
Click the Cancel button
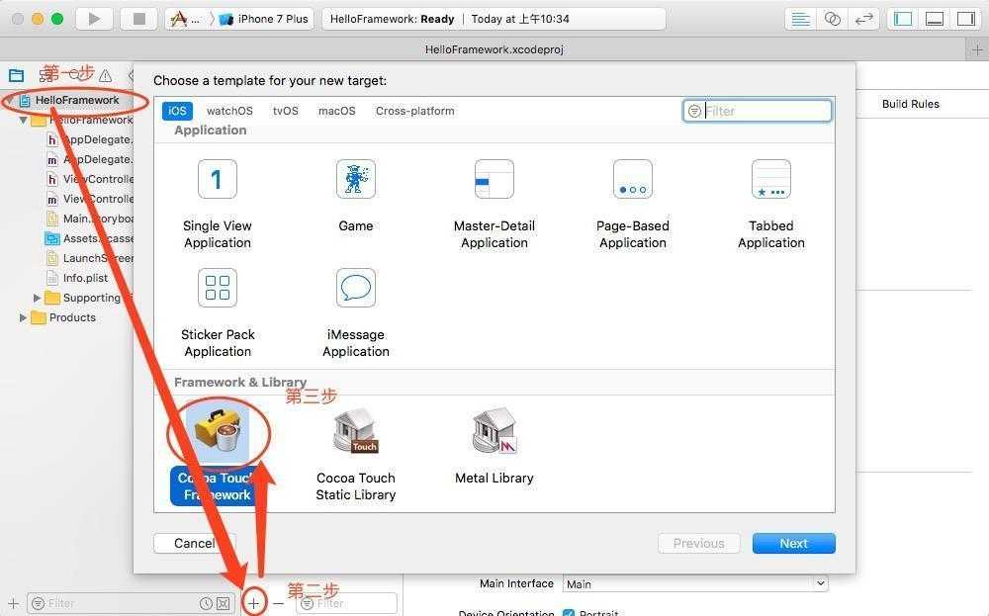(194, 544)
